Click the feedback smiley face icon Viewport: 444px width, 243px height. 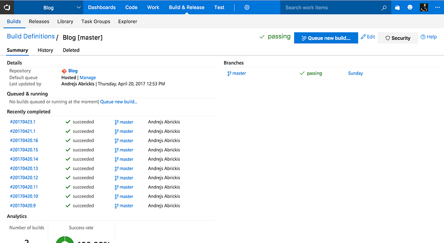(x=410, y=7)
